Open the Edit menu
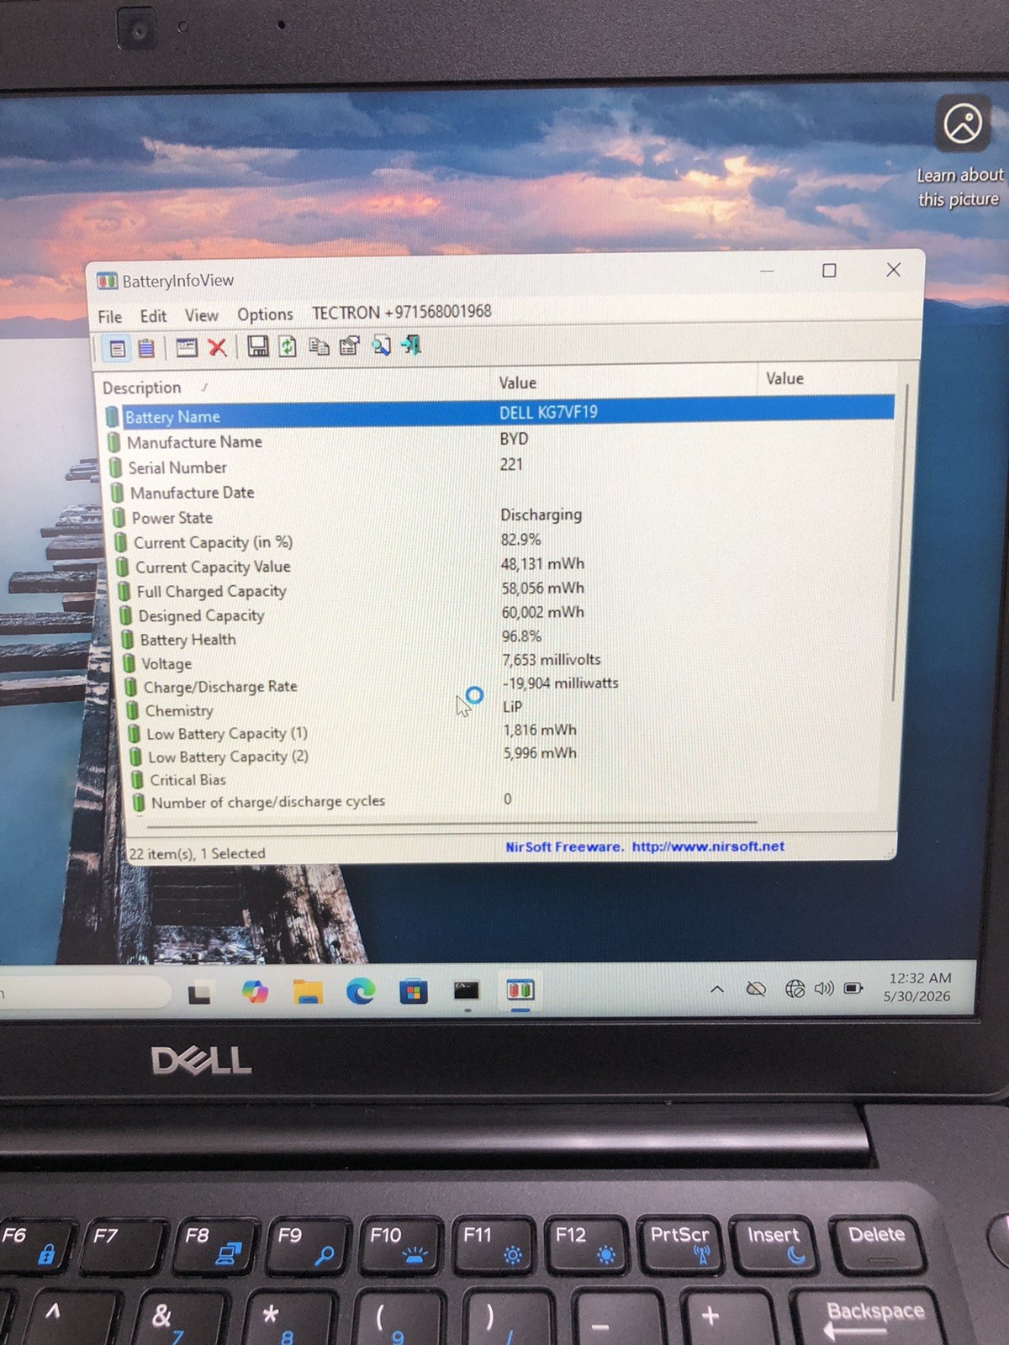 pos(153,315)
